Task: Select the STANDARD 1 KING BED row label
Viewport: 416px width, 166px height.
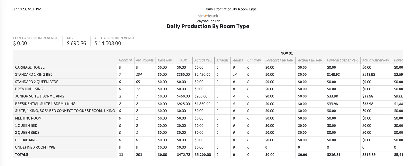Action: pos(34,75)
